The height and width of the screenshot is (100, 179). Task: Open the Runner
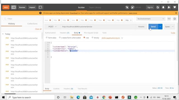(22, 7)
